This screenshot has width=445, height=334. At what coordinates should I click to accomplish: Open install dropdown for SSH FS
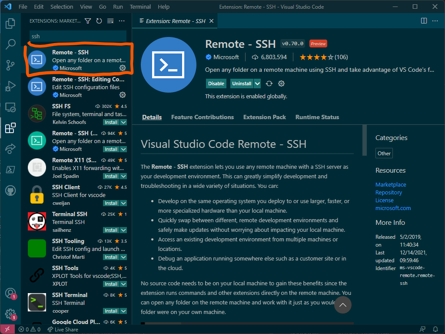(123, 122)
